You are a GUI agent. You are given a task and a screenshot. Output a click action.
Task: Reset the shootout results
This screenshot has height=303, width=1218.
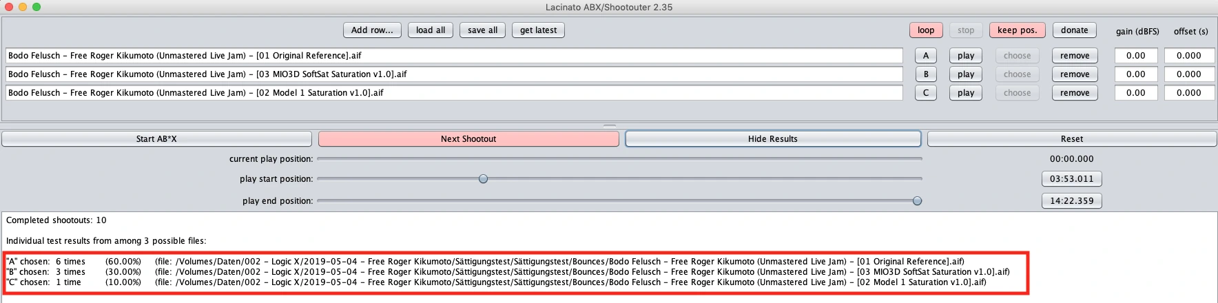1071,139
